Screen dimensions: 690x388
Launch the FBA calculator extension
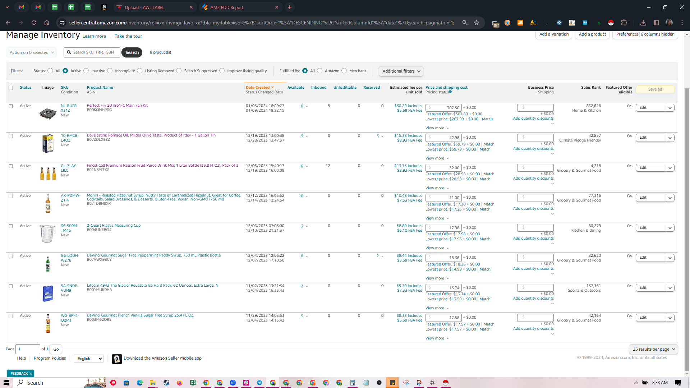(585, 23)
